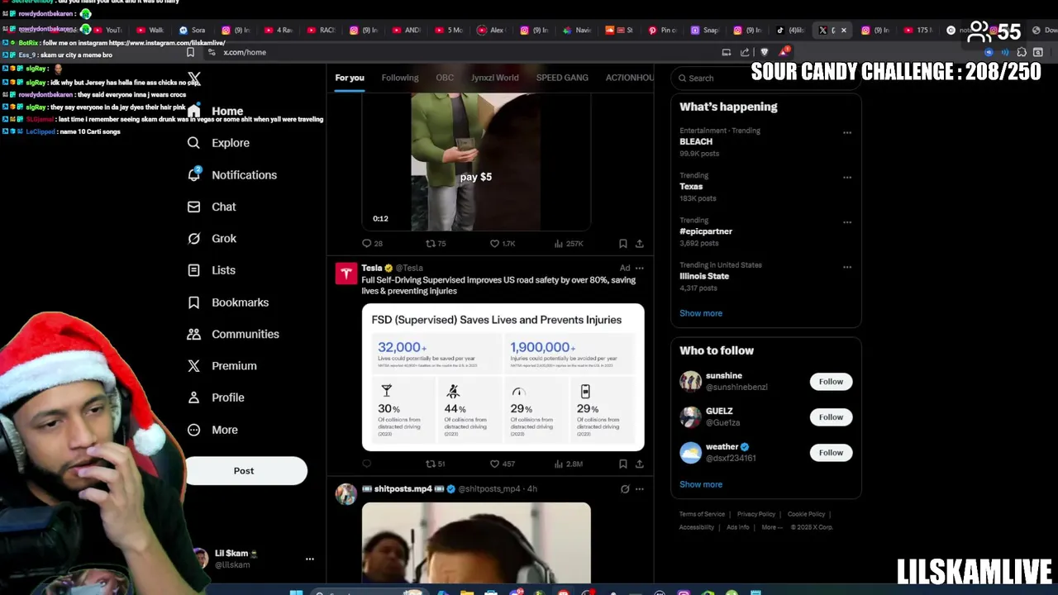The height and width of the screenshot is (595, 1058).
Task: Switch to the Jynxzi World tab
Action: pyautogui.click(x=495, y=78)
